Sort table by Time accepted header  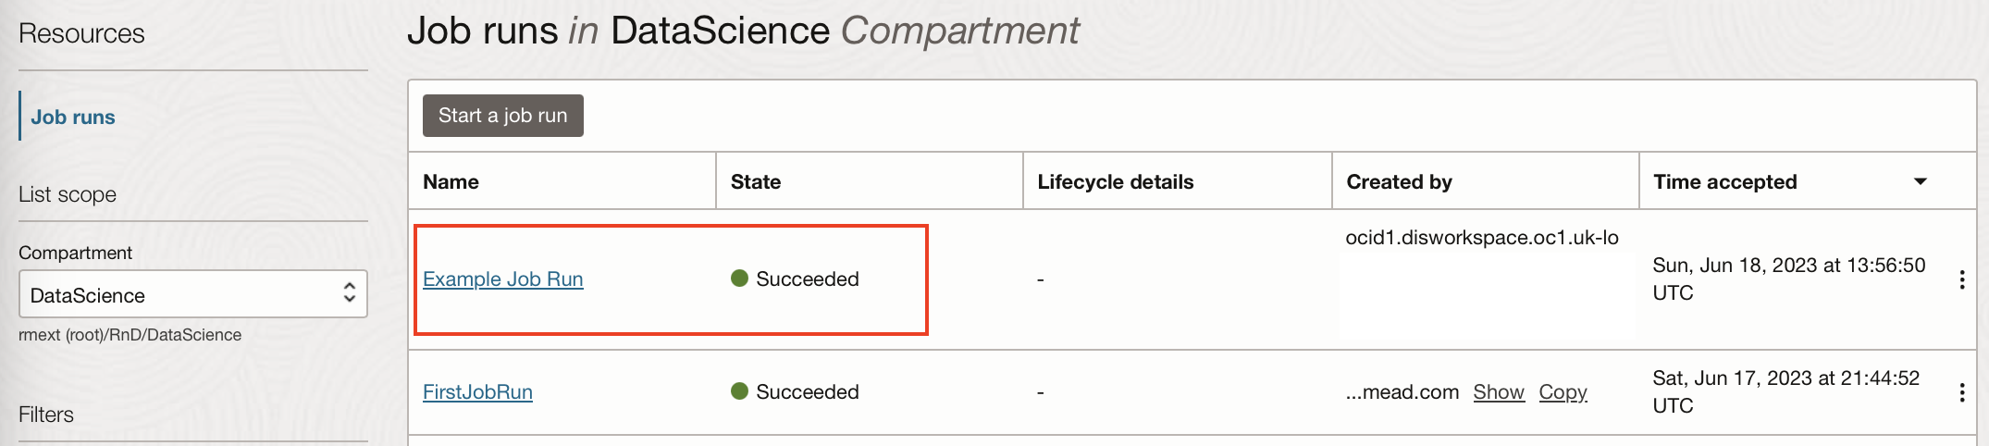(1724, 181)
